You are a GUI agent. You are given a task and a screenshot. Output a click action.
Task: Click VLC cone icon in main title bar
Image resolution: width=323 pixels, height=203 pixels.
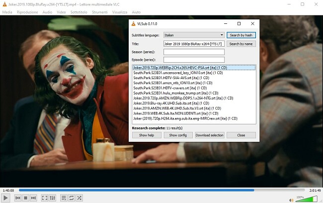pyautogui.click(x=4, y=4)
